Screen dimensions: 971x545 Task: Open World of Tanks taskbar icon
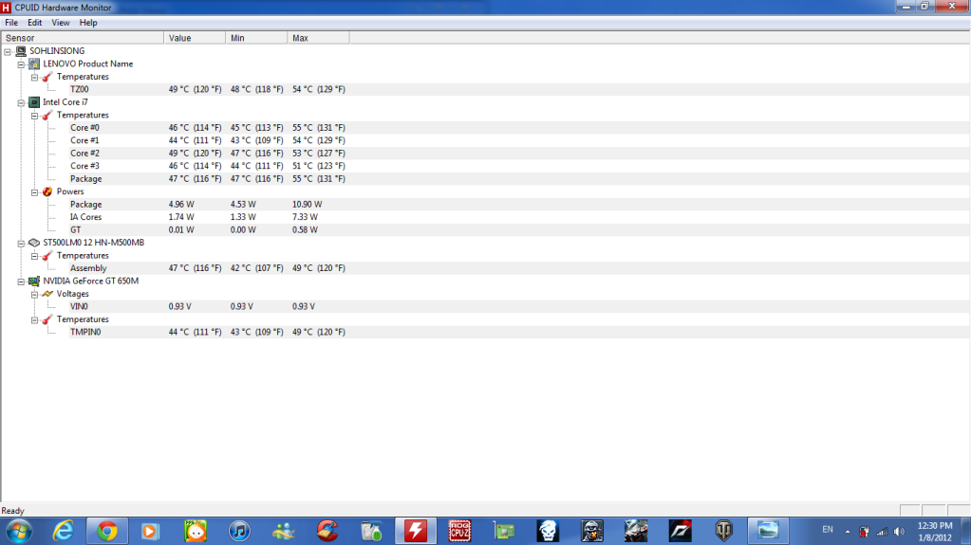tap(723, 530)
